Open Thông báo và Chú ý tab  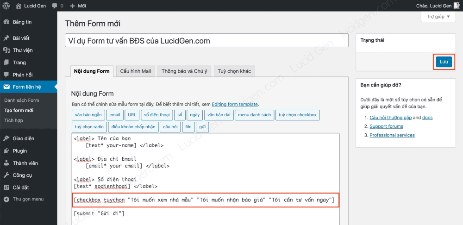tap(184, 71)
